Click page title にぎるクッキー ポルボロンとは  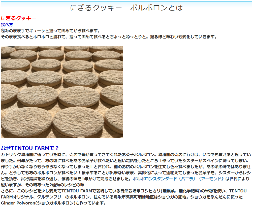click(126, 8)
